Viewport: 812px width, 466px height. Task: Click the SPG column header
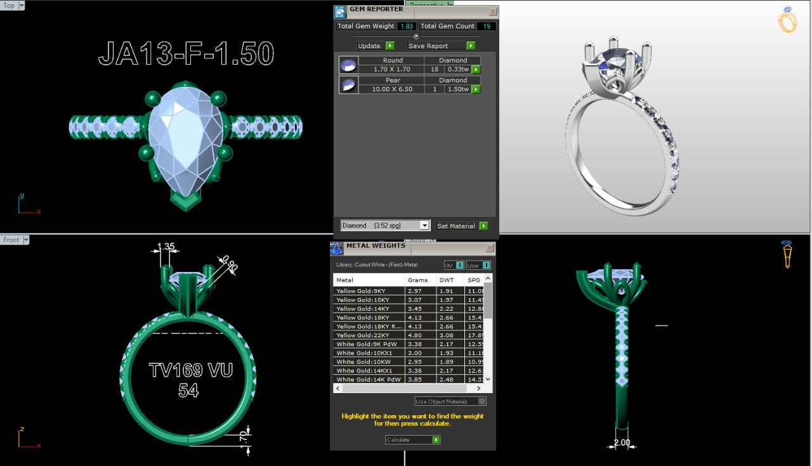(474, 280)
